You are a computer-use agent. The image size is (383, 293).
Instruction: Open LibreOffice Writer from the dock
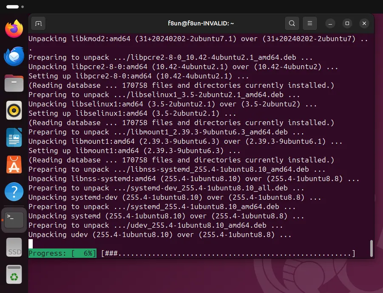[14, 137]
